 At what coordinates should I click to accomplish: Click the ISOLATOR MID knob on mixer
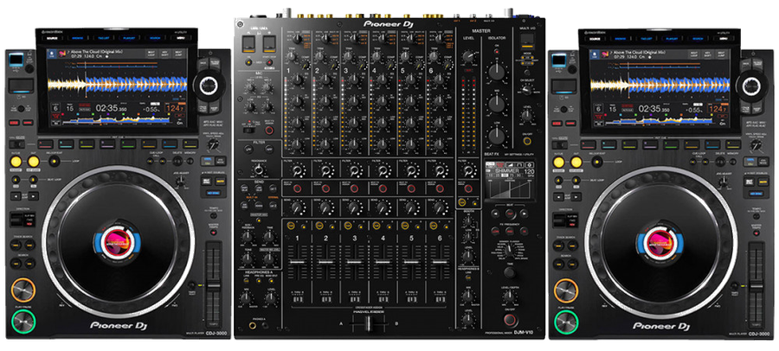point(496,105)
